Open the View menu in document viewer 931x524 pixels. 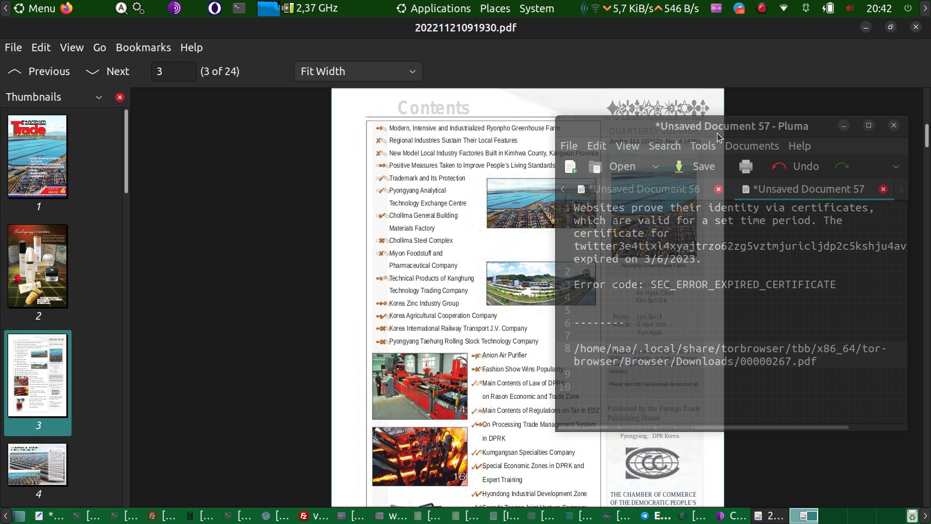(x=72, y=48)
